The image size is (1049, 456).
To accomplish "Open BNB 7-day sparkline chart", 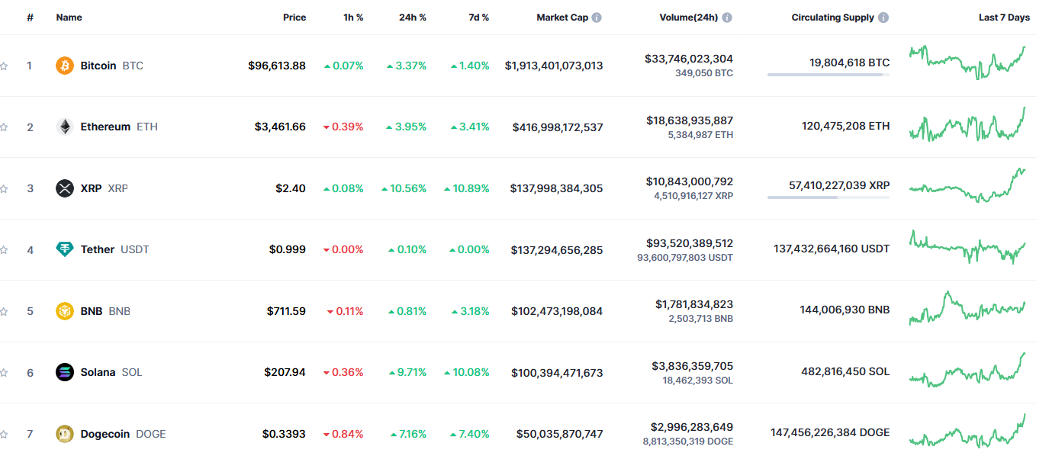I will click(x=967, y=308).
